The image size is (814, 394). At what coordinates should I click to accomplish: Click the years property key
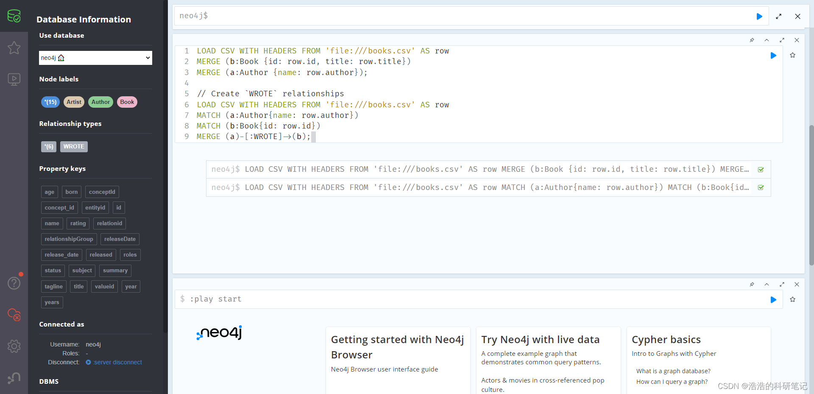(52, 302)
